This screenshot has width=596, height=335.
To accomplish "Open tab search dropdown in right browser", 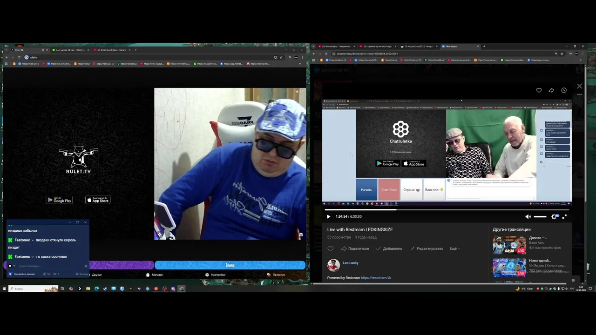I will (x=313, y=47).
